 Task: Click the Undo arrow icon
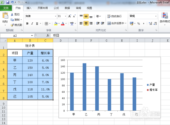(12, 2)
